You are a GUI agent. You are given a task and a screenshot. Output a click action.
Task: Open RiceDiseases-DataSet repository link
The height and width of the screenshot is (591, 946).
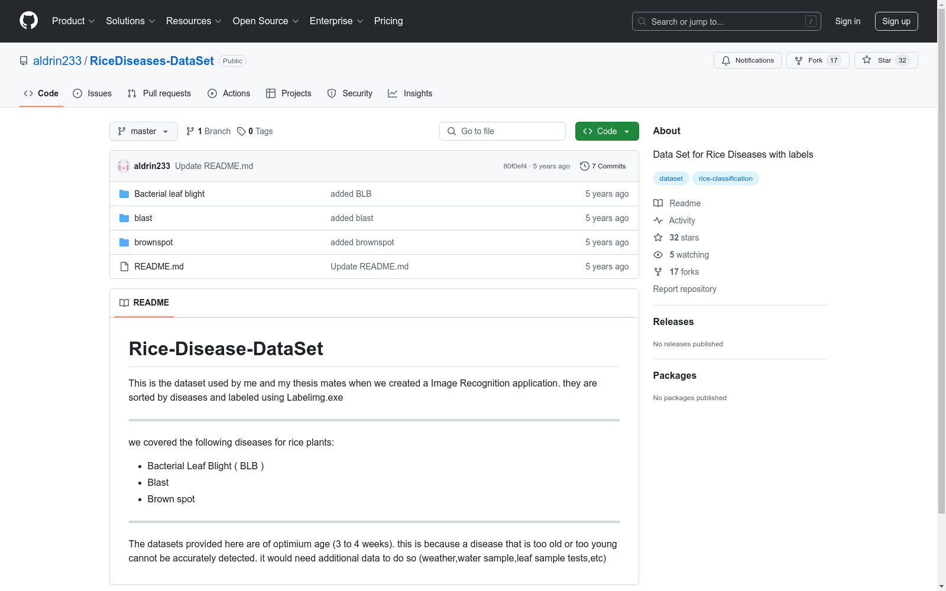pyautogui.click(x=152, y=61)
